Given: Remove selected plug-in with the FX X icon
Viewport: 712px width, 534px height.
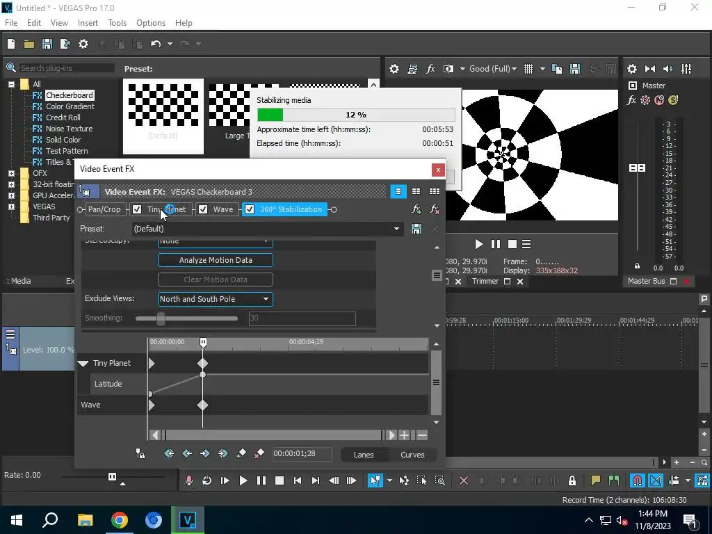Looking at the screenshot, I should (435, 209).
